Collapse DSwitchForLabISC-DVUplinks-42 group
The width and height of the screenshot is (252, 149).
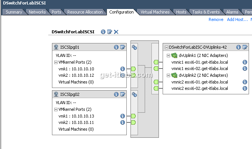[167, 47]
